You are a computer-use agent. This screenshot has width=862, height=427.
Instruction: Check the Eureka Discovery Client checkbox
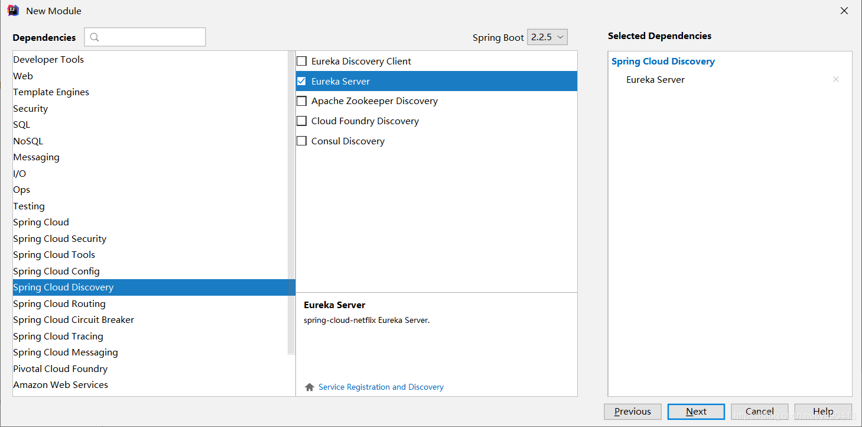[302, 61]
